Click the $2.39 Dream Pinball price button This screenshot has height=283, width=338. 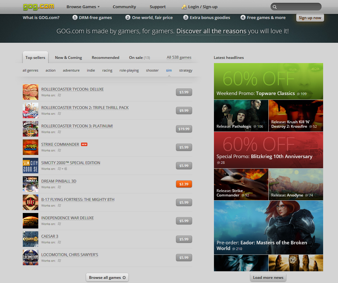coord(184,184)
